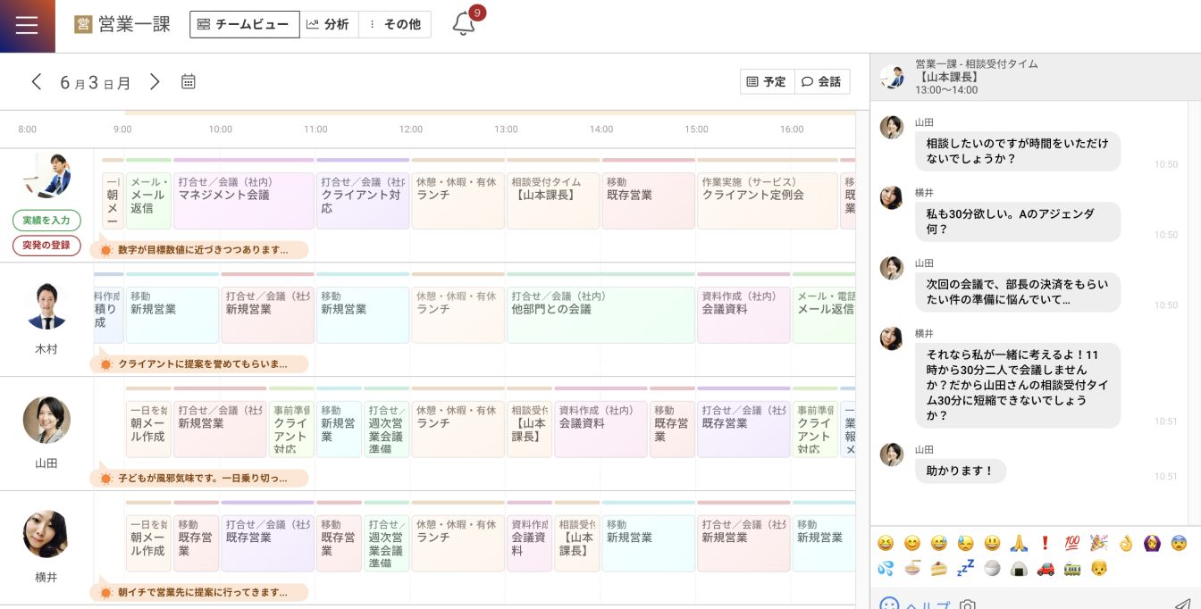
Task: Go to the previous day
Action: point(37,82)
